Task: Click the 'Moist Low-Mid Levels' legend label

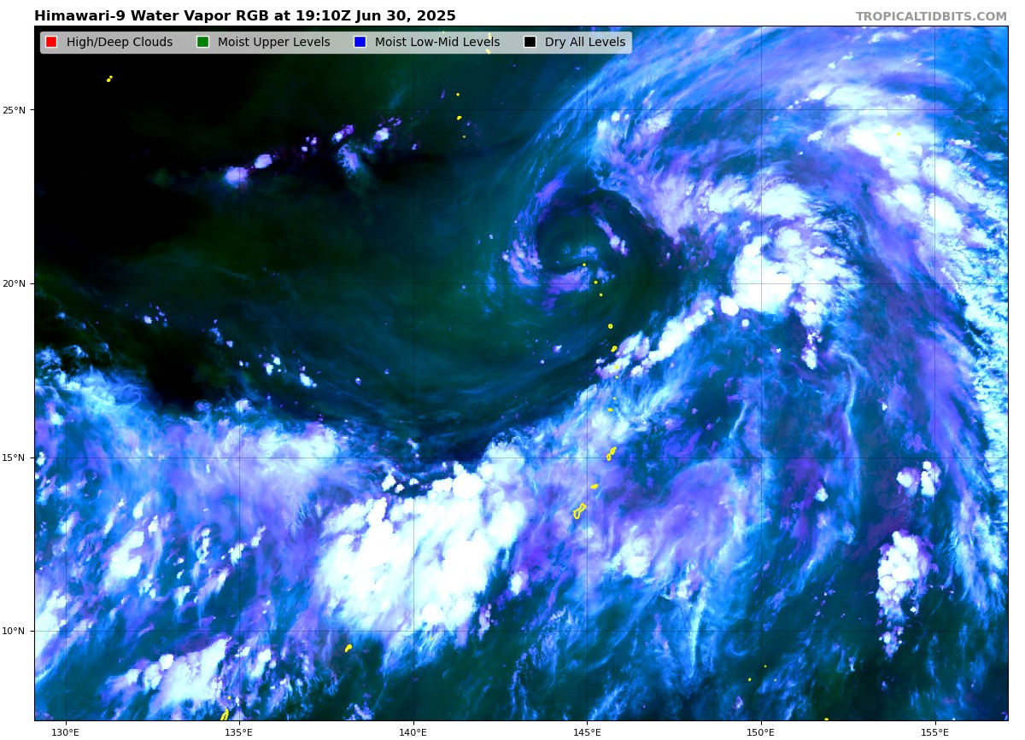Action: [x=437, y=43]
